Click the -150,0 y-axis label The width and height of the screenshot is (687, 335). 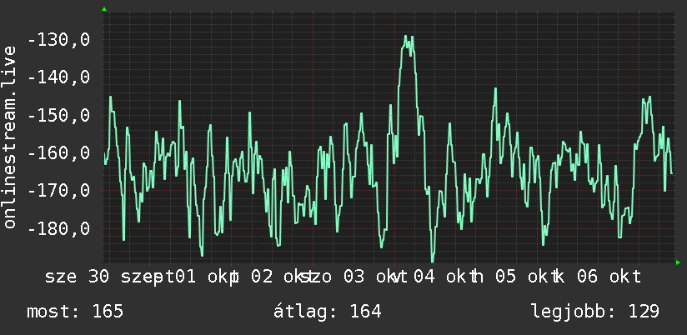click(58, 116)
